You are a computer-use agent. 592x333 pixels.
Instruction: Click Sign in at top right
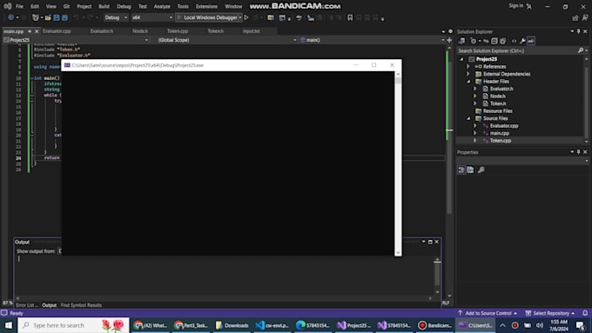[515, 6]
